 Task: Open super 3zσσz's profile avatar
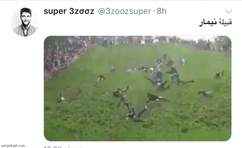point(25,22)
